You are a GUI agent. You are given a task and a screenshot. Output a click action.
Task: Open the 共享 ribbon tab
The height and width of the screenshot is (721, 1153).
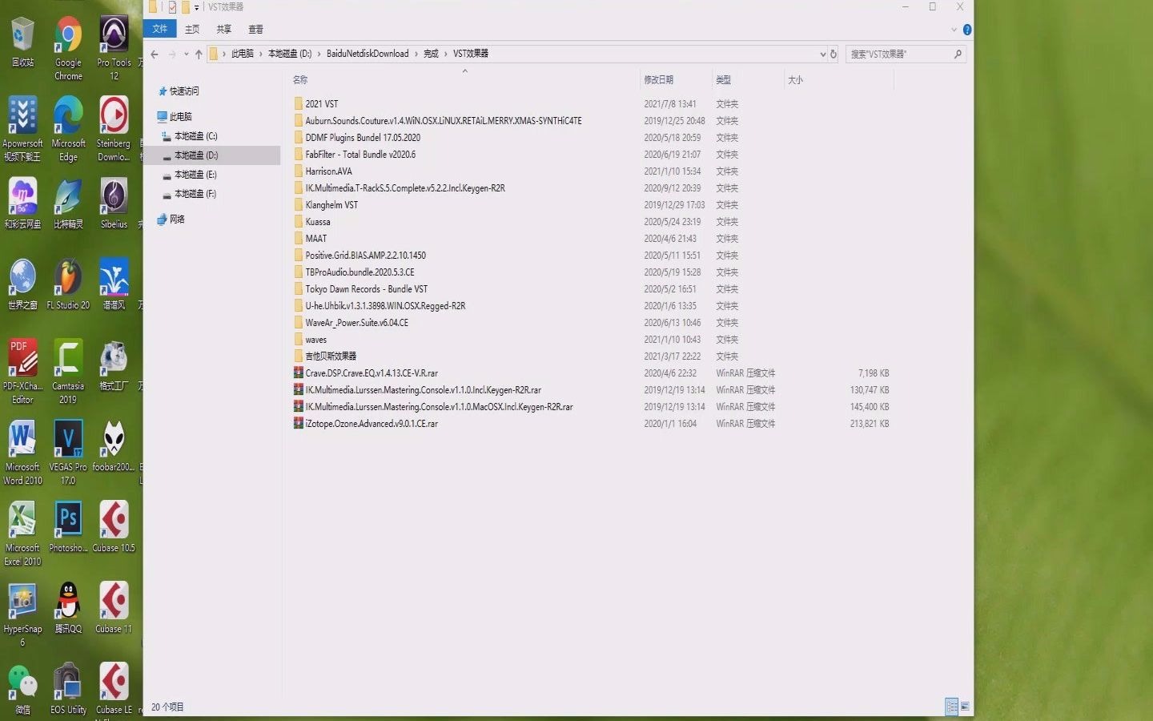224,29
